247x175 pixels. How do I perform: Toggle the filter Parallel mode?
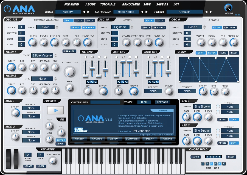point(69,51)
